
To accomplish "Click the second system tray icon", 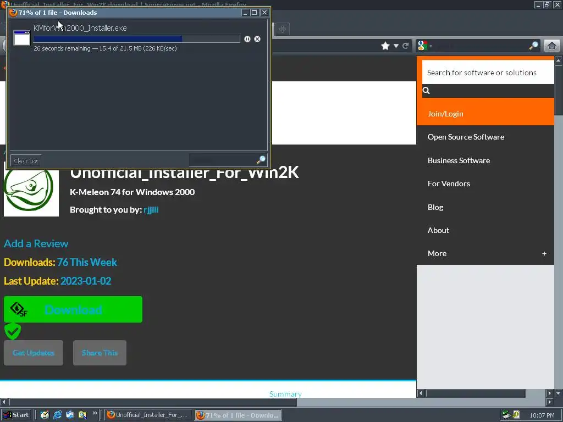I will [516, 414].
